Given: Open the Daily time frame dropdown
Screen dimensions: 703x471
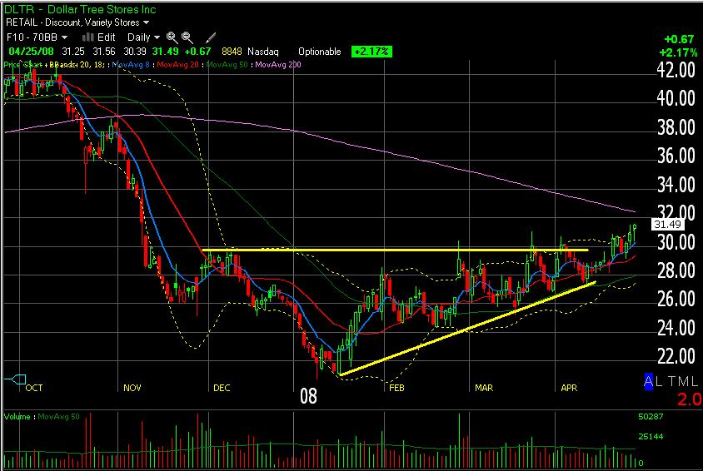Looking at the screenshot, I should [143, 37].
